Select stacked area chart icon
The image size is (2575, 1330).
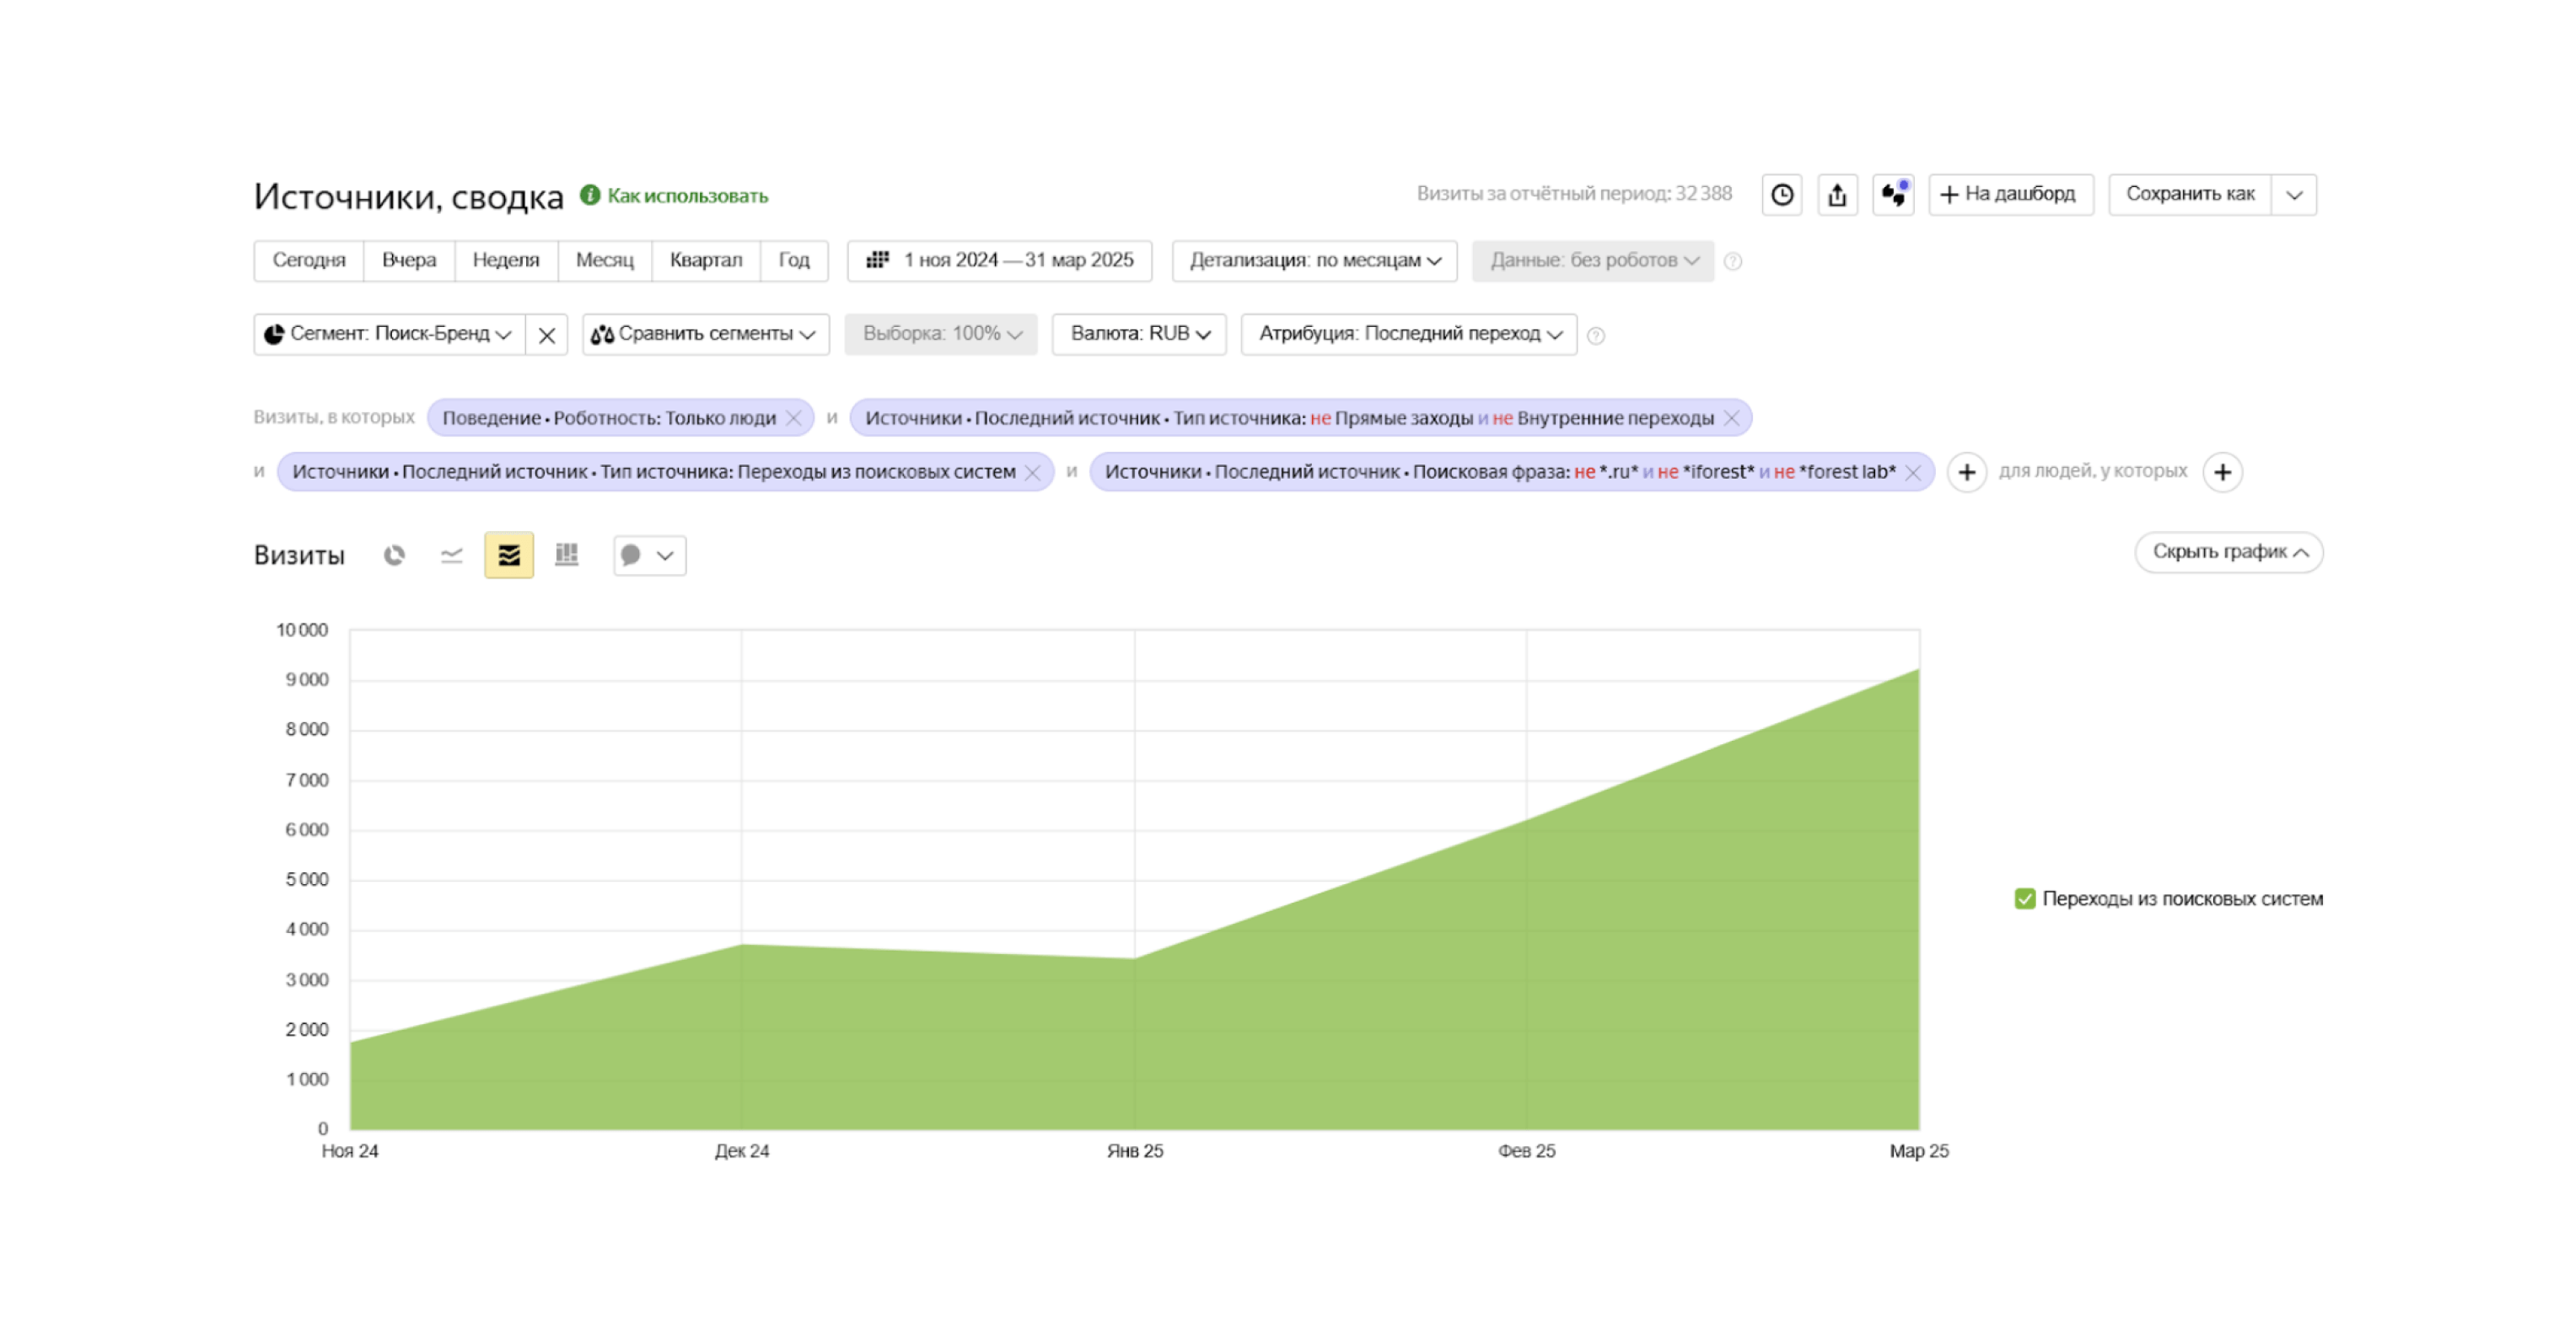(x=508, y=555)
